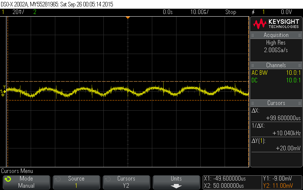Viewport: 303px width, 190px height.
Task: Click the channel 1 ground level indicator
Action: (x=3, y=93)
